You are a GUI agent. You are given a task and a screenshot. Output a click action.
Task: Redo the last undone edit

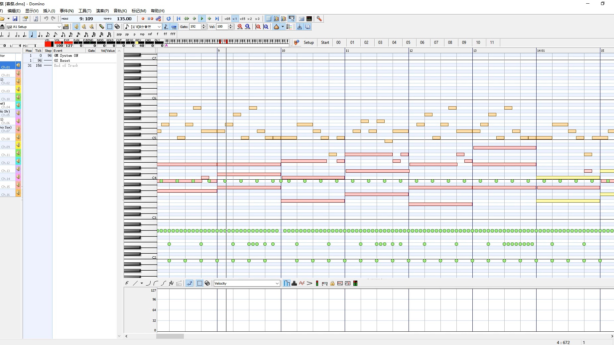53,19
